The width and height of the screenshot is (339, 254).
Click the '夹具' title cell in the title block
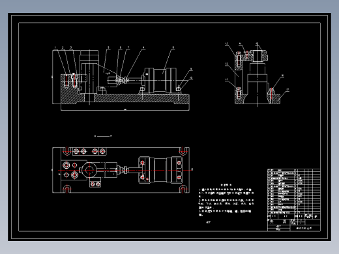278,222
